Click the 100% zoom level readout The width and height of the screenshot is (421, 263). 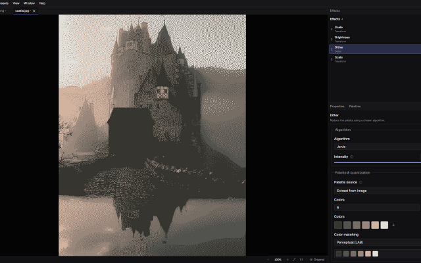tap(278, 260)
